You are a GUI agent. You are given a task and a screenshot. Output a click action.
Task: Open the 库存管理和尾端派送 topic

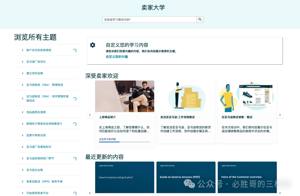pyautogui.click(x=47, y=98)
